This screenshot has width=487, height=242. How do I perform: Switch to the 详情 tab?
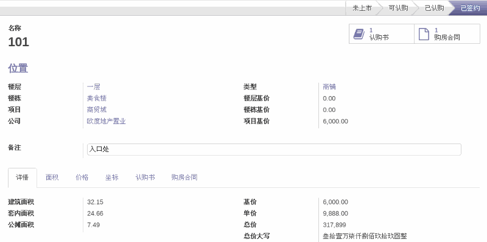[x=23, y=178]
